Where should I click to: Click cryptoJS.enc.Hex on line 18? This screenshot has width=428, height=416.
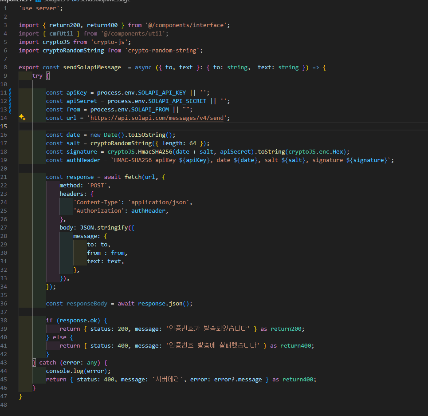(315, 152)
